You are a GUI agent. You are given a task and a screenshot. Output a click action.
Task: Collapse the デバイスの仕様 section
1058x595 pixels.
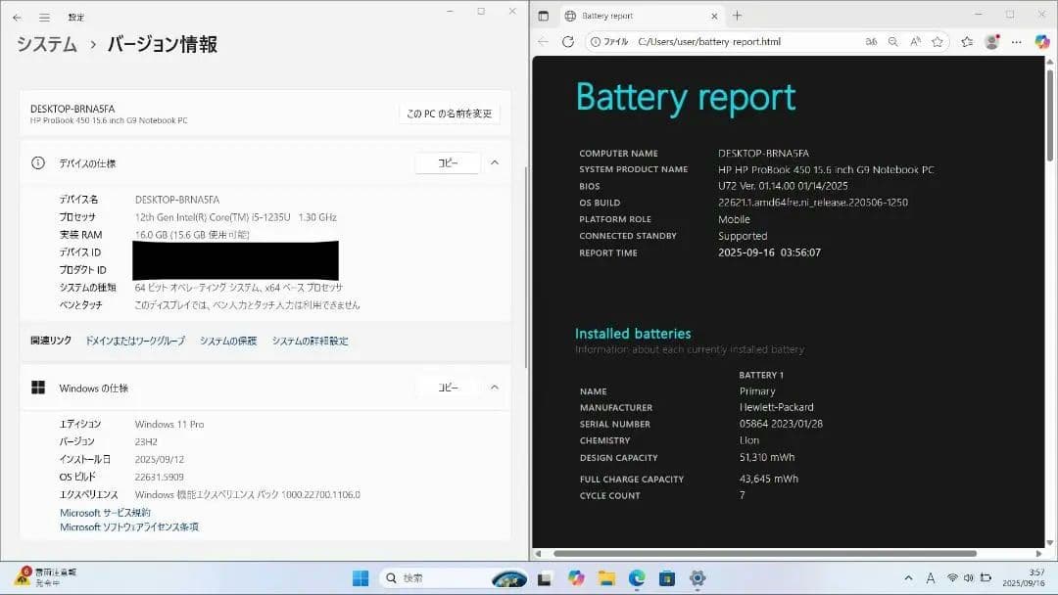point(495,162)
